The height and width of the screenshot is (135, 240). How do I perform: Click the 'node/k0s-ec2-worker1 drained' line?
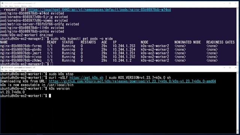[x=27, y=35]
